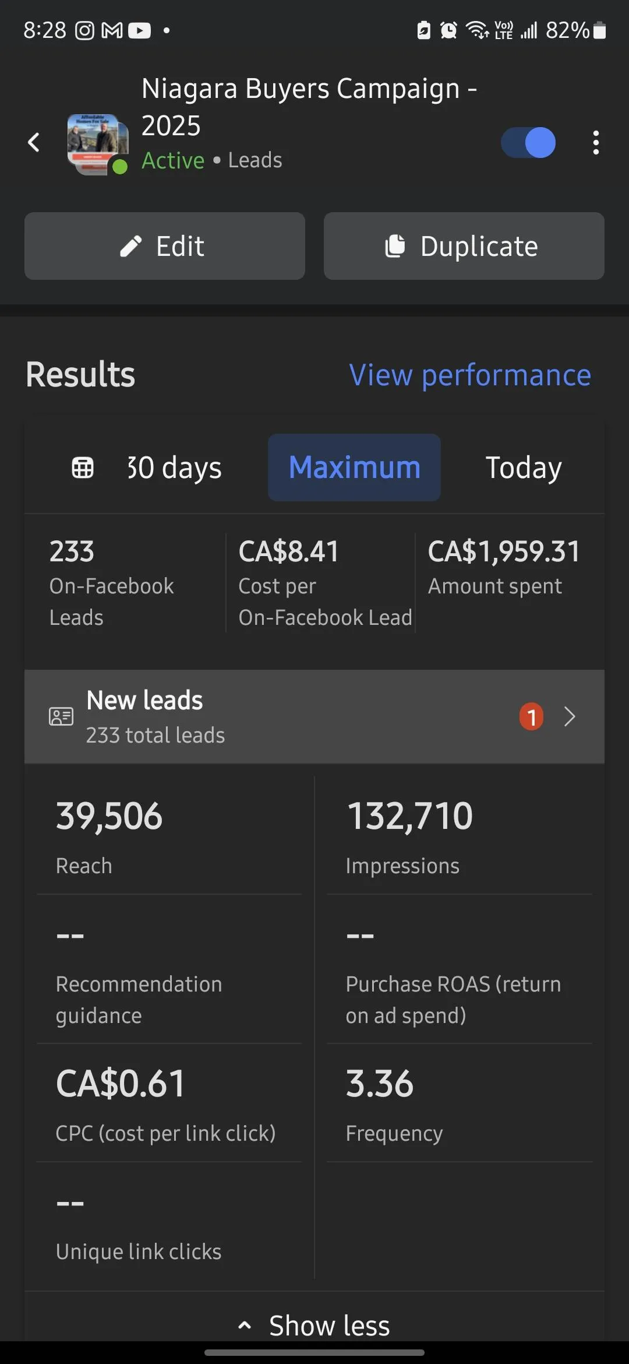629x1364 pixels.
Task: Tap the back arrow icon
Action: click(34, 142)
